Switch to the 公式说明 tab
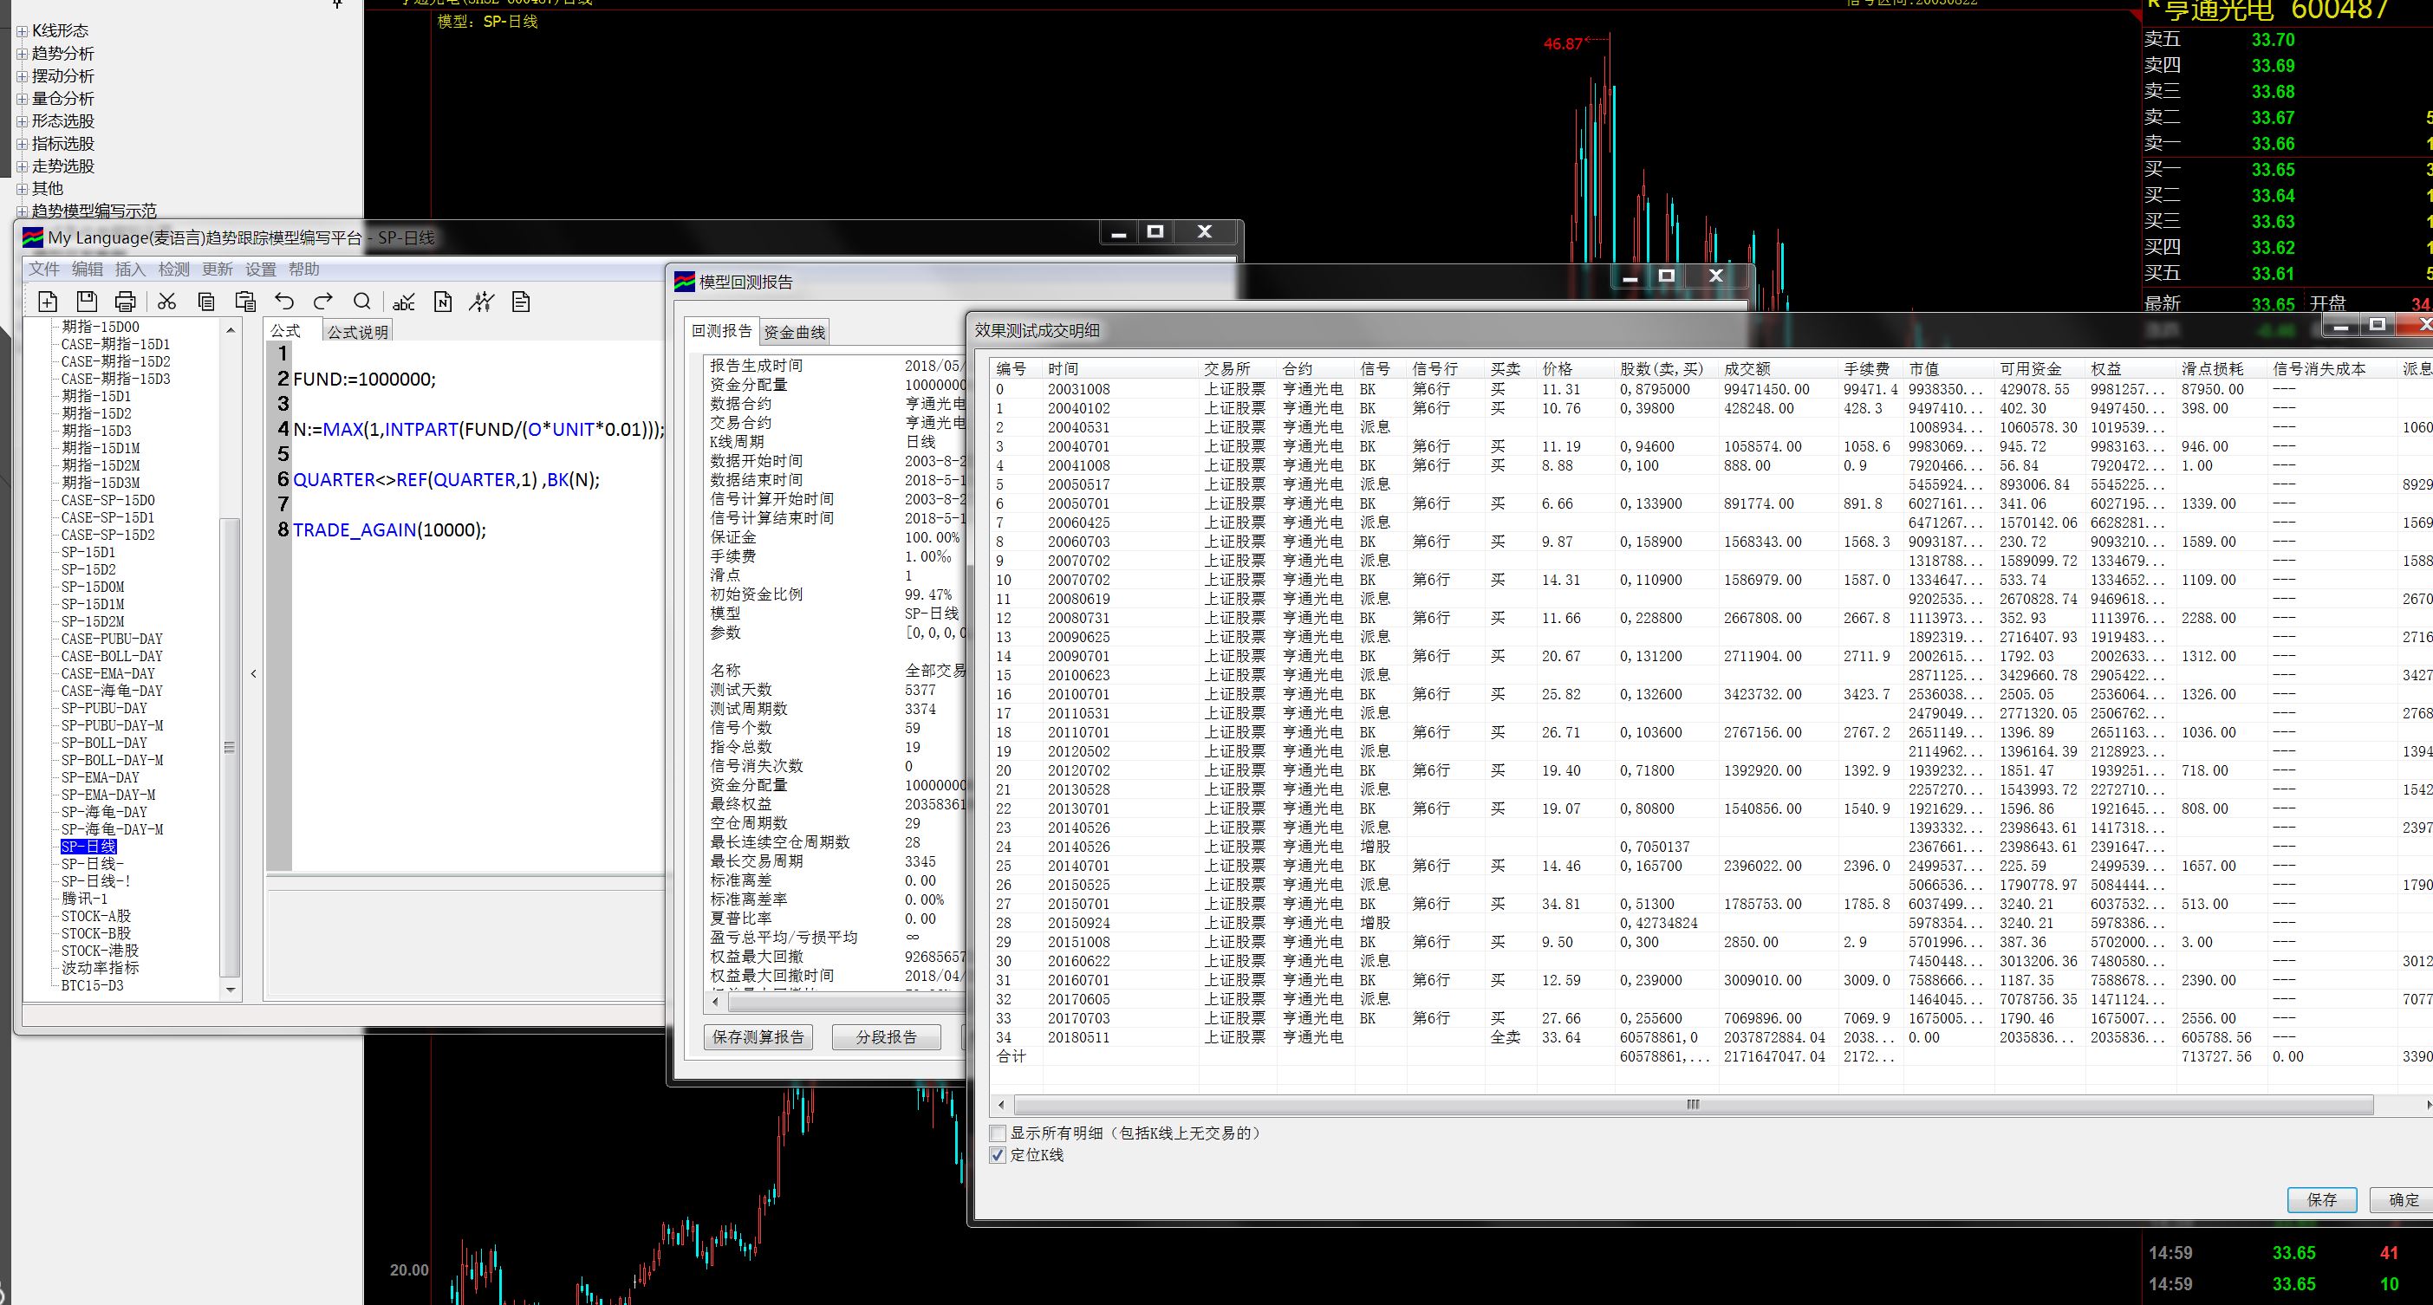 pyautogui.click(x=357, y=333)
